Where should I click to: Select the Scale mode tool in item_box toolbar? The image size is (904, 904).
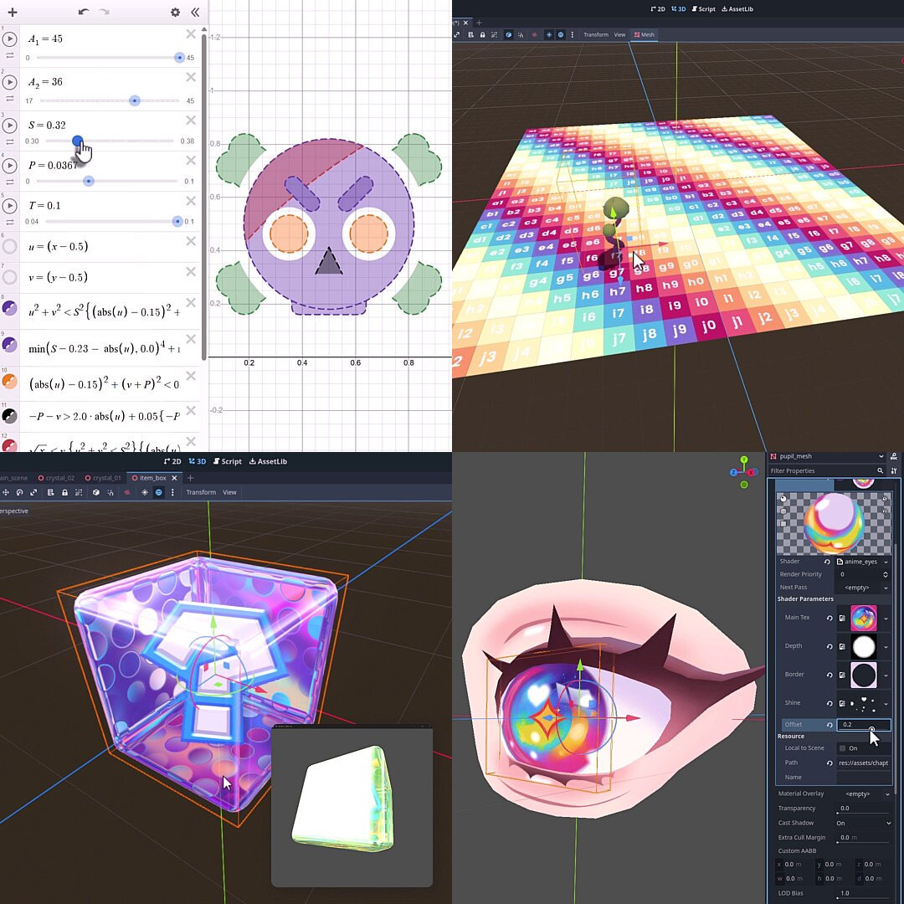33,492
